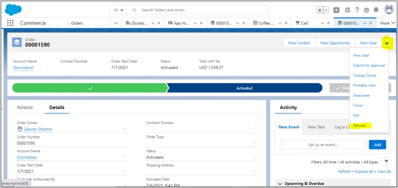The image size is (398, 188).
Task: Click the favorites star icon
Action: click(320, 10)
